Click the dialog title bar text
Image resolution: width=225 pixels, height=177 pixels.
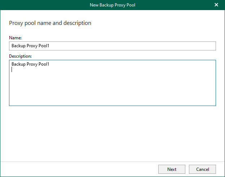pyautogui.click(x=112, y=5)
